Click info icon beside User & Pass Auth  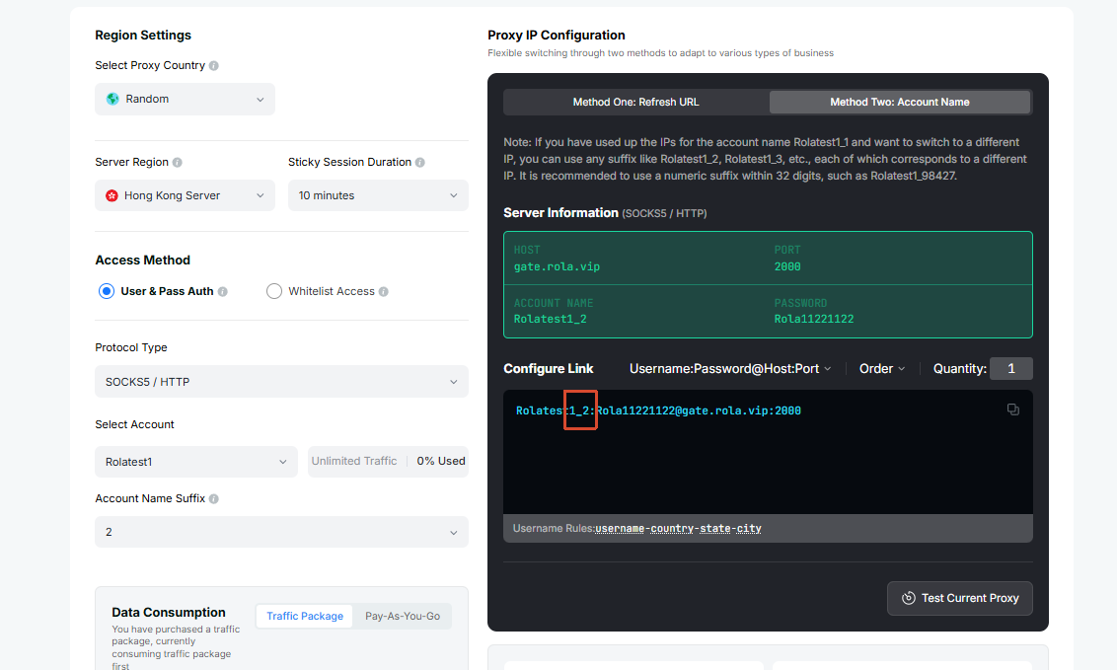[x=223, y=291]
